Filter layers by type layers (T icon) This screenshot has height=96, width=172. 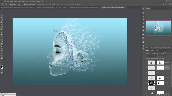tap(159, 53)
